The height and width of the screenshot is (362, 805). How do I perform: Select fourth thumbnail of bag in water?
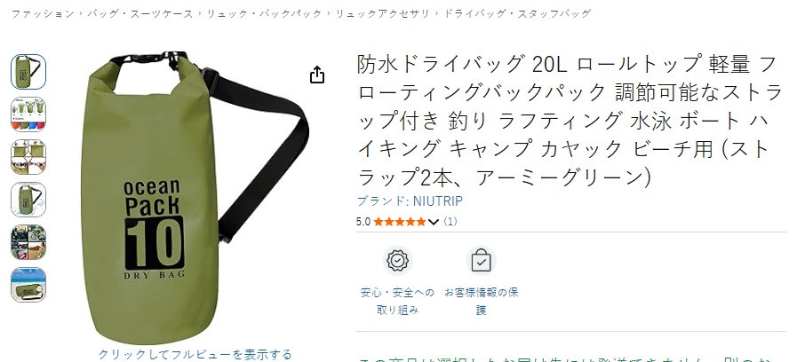pos(28,200)
